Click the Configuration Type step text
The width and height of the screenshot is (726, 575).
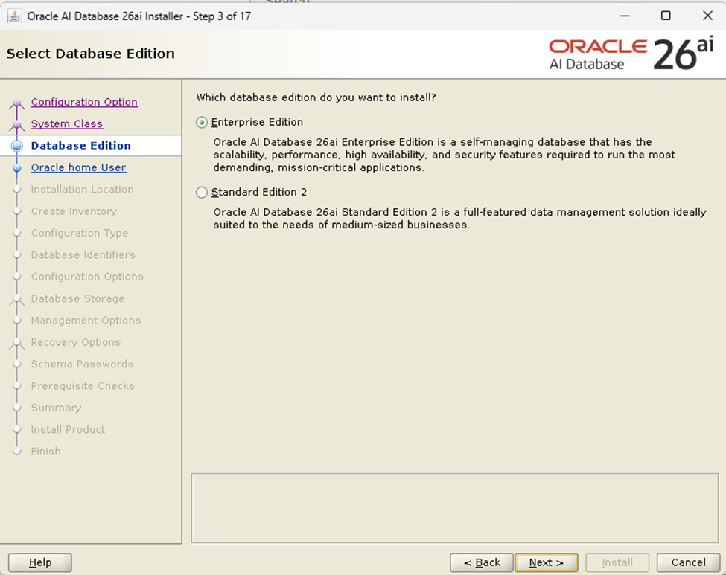coord(79,233)
